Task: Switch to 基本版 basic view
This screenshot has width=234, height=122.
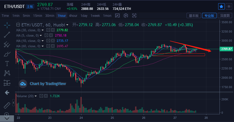Action: click(x=193, y=15)
